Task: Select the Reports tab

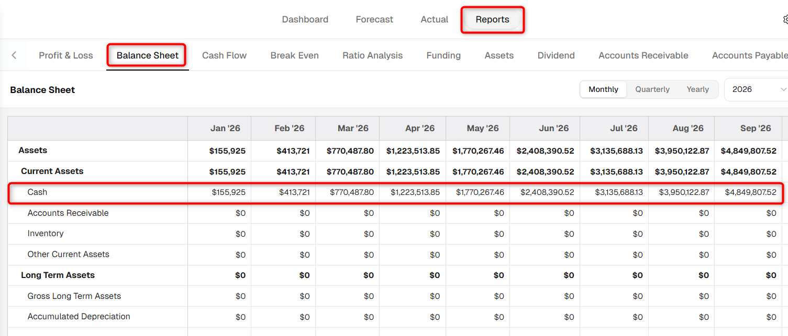Action: (x=492, y=19)
